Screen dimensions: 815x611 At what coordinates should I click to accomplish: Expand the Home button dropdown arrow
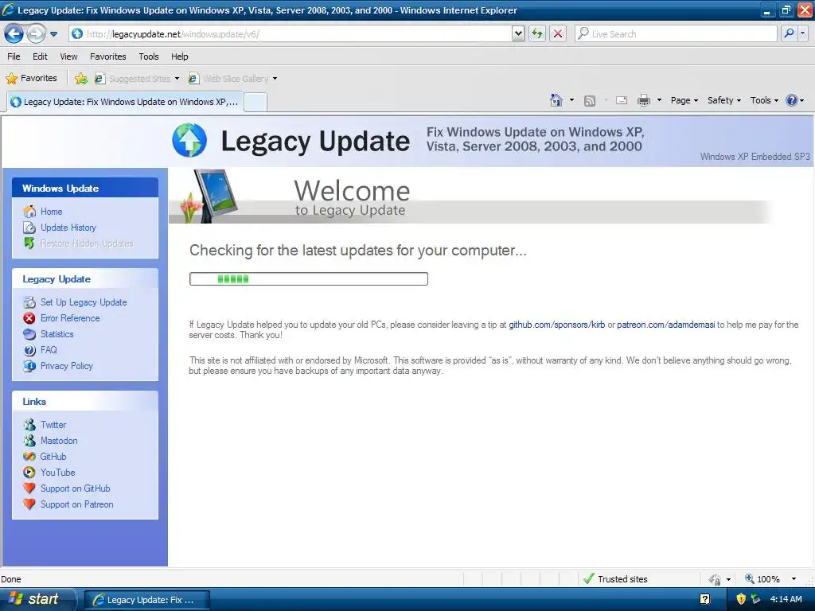click(x=571, y=100)
